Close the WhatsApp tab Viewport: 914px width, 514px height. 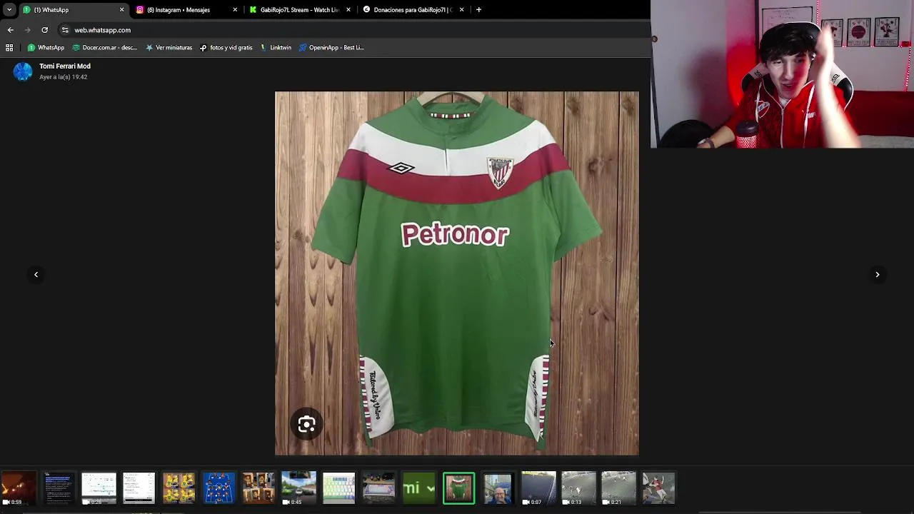121,10
